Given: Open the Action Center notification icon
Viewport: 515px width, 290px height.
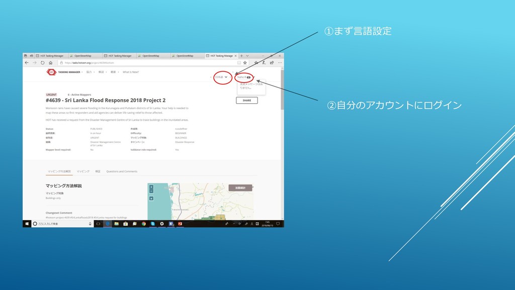Looking at the screenshot, I should click(x=278, y=224).
